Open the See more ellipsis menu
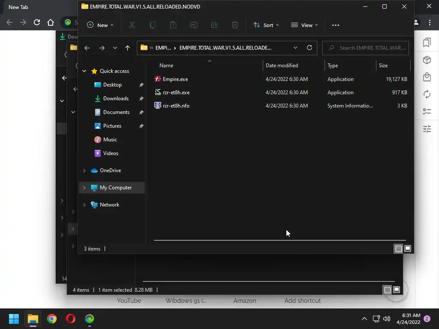Screen dimensions: 439x329 pos(335,25)
